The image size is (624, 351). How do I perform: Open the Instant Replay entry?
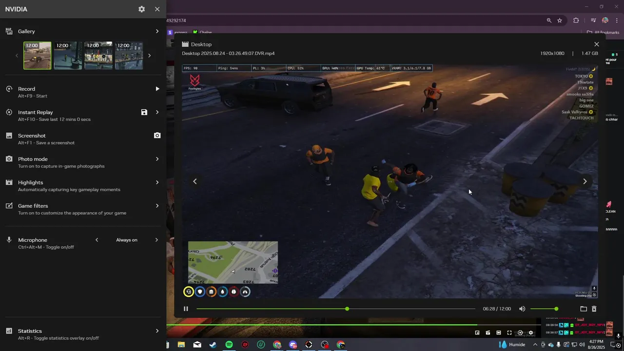point(35,112)
